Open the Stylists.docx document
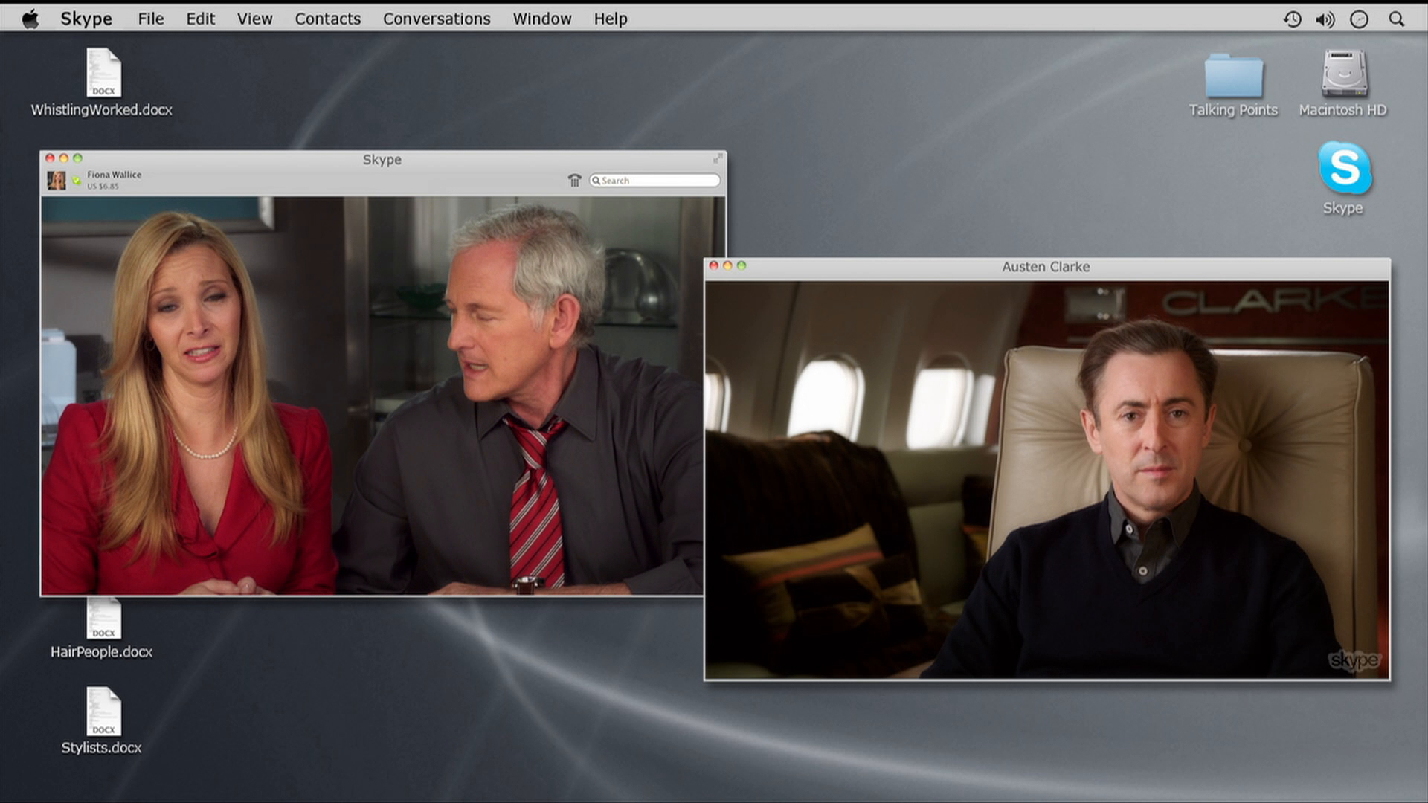 pyautogui.click(x=103, y=712)
